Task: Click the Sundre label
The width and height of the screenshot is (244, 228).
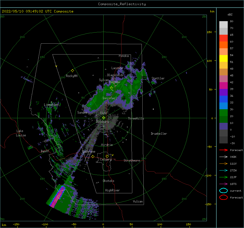Action: [x=82, y=112]
